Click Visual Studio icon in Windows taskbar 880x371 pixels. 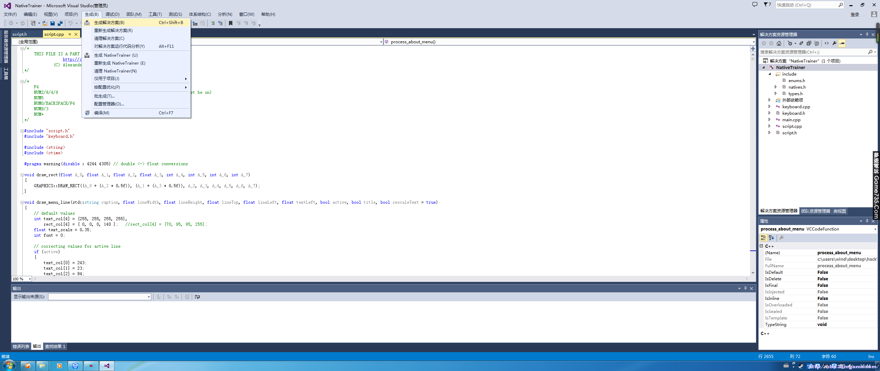click(x=107, y=366)
